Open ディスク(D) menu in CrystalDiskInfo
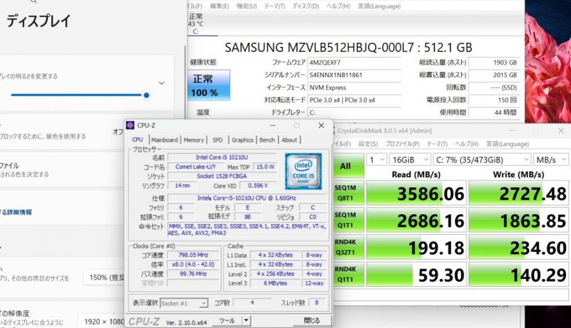 [x=305, y=6]
